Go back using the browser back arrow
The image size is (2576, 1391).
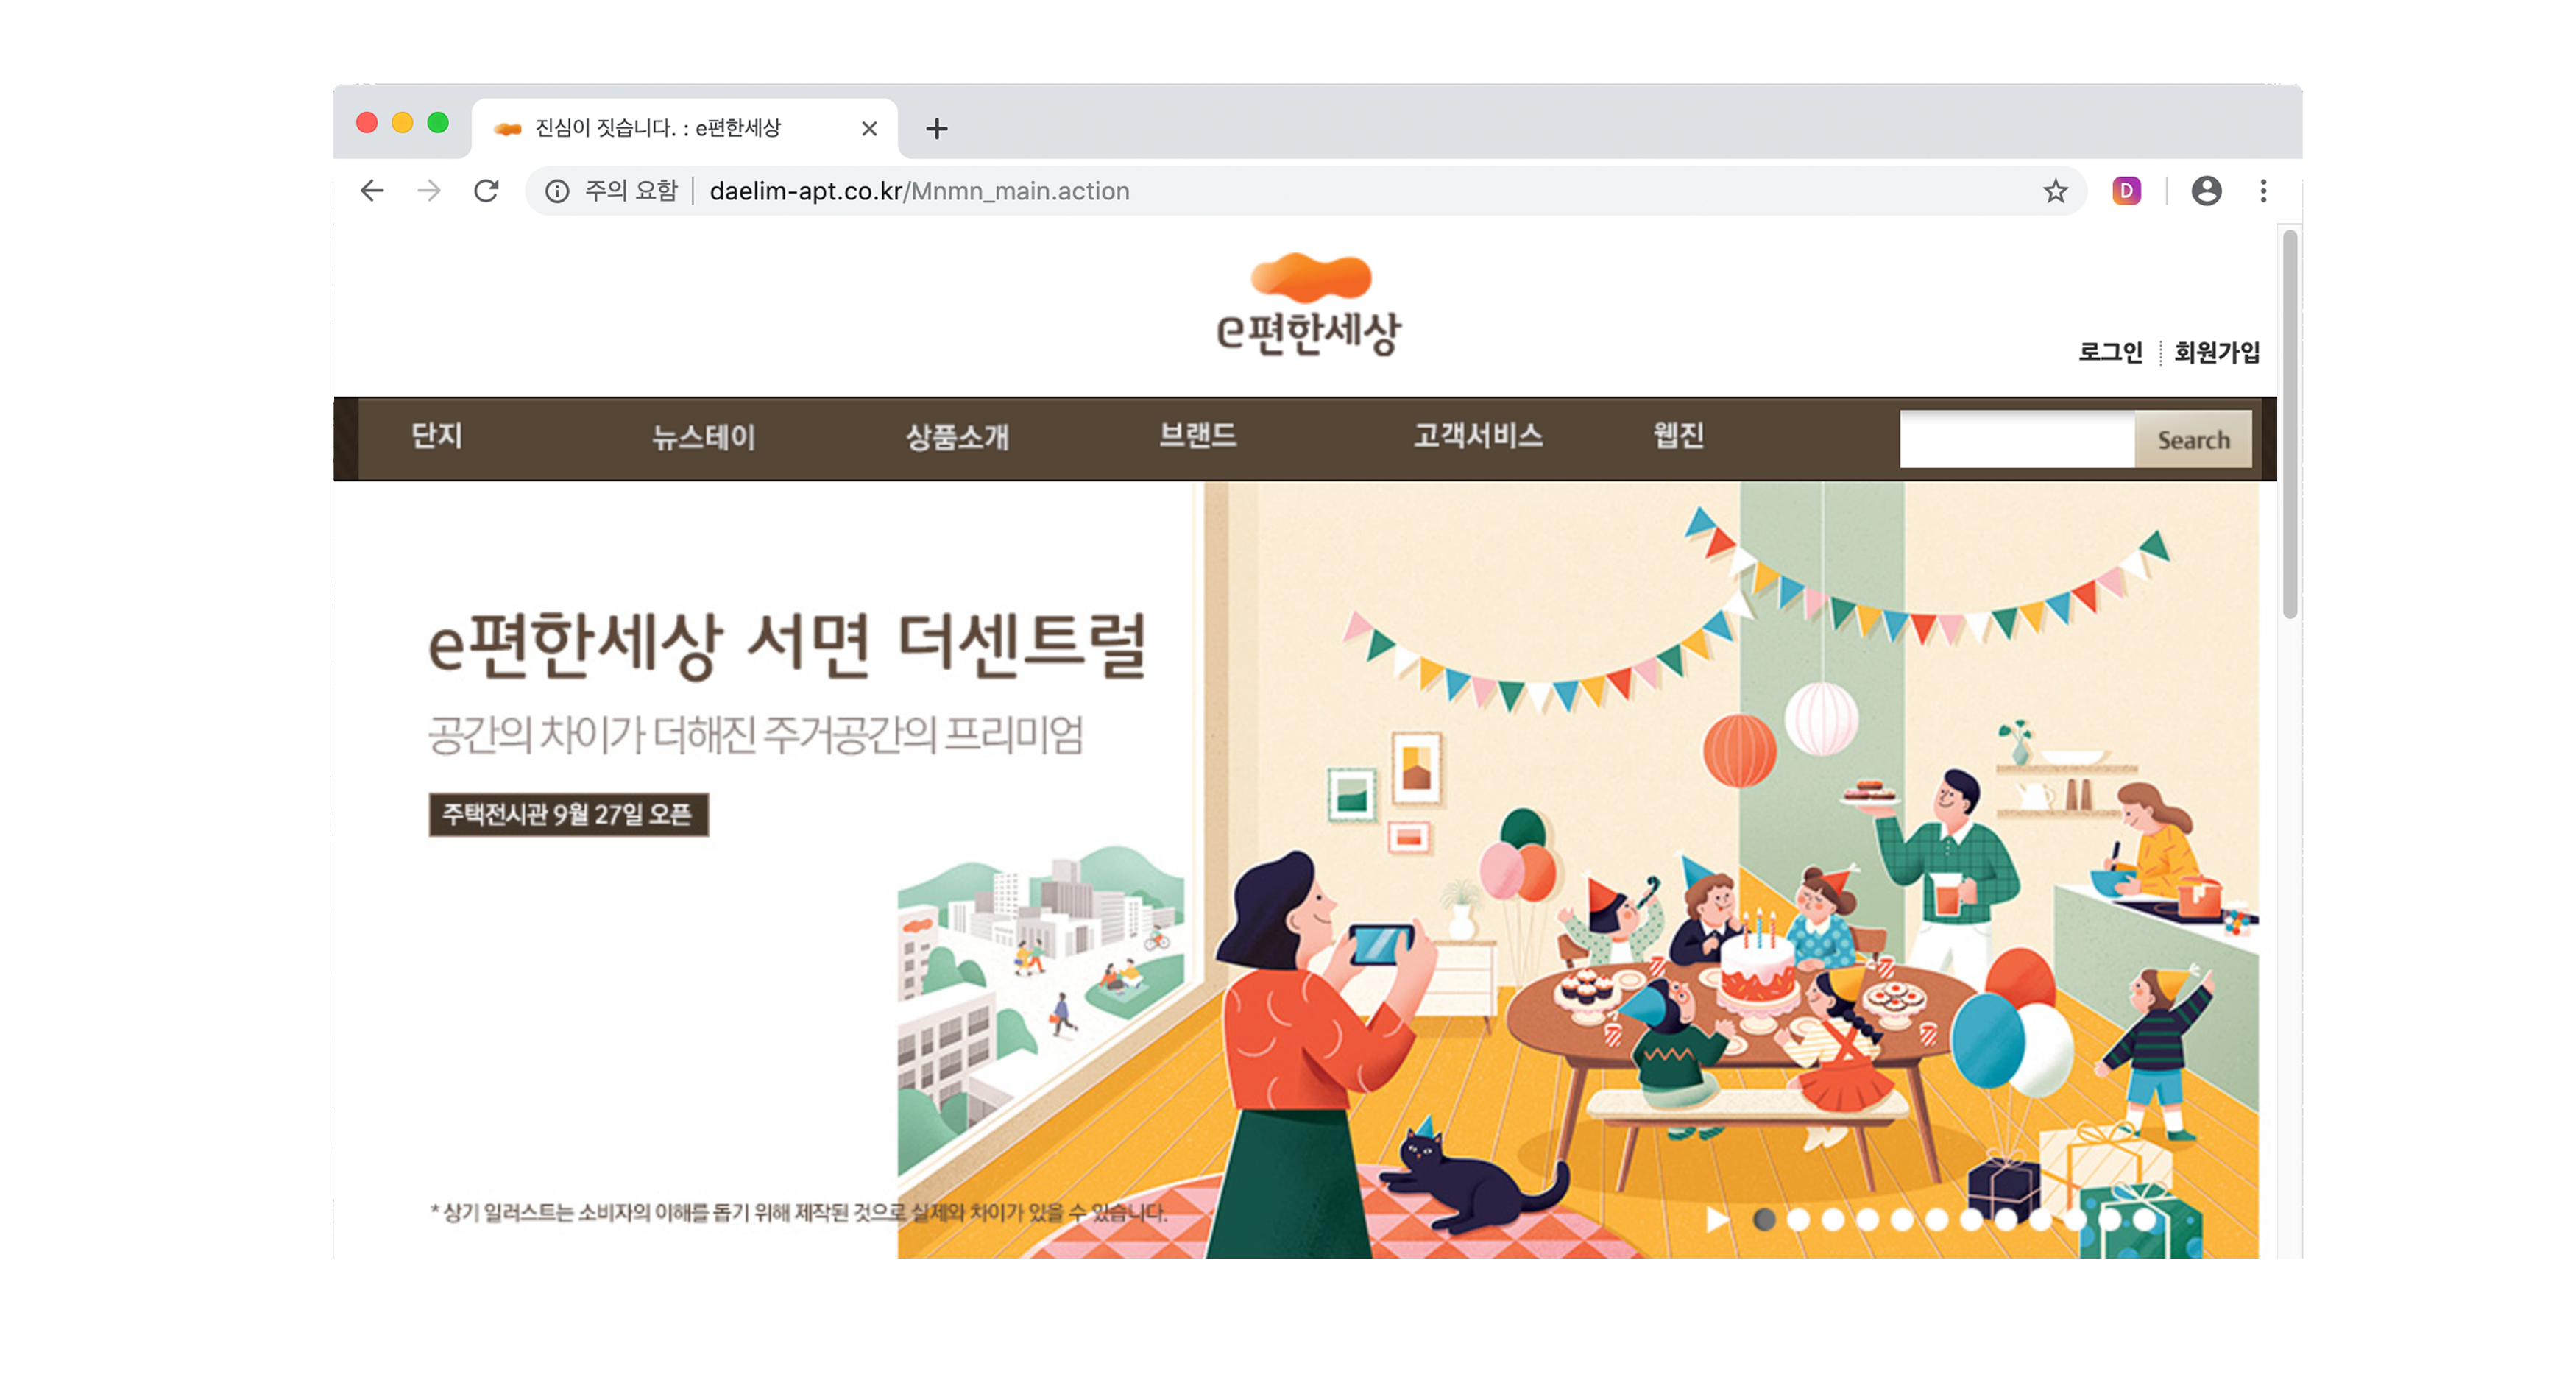(x=372, y=191)
